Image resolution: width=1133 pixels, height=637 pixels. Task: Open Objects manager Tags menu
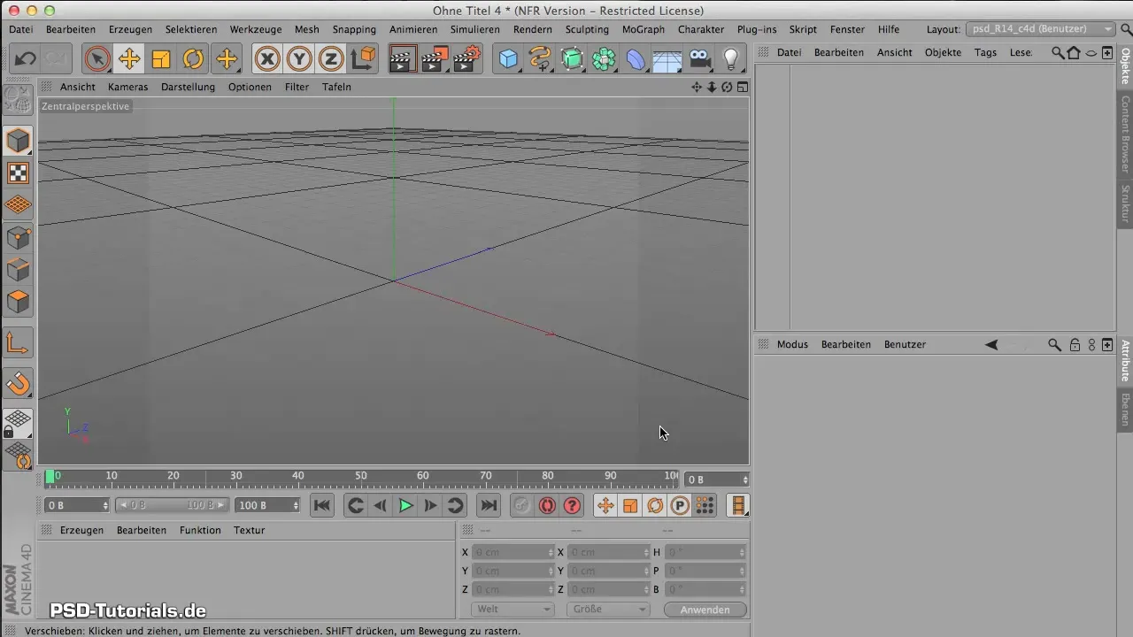pyautogui.click(x=985, y=52)
